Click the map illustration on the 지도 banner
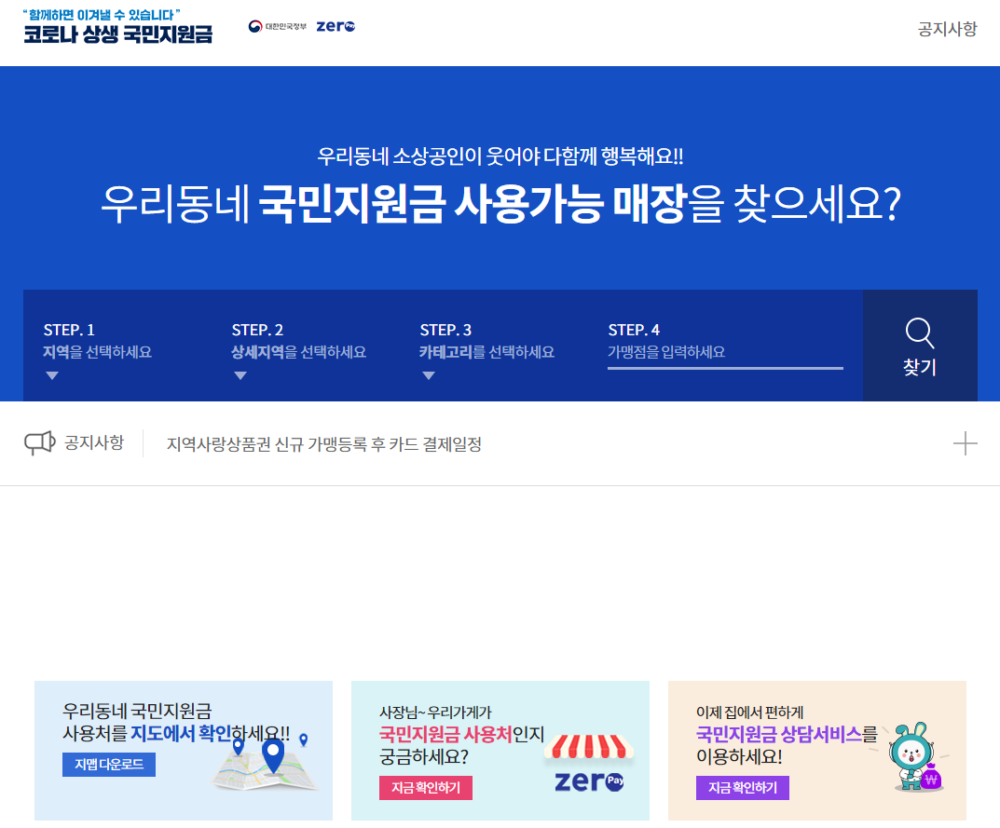The image size is (1000, 828). pos(264,762)
